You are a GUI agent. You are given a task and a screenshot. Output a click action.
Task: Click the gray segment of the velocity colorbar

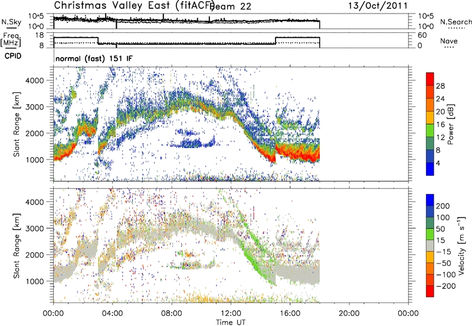tap(430, 245)
